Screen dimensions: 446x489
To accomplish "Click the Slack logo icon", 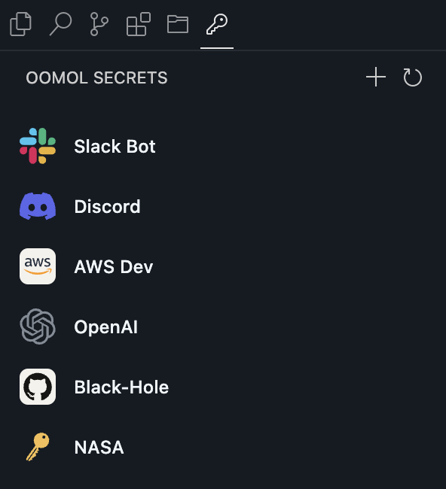I will click(x=38, y=146).
